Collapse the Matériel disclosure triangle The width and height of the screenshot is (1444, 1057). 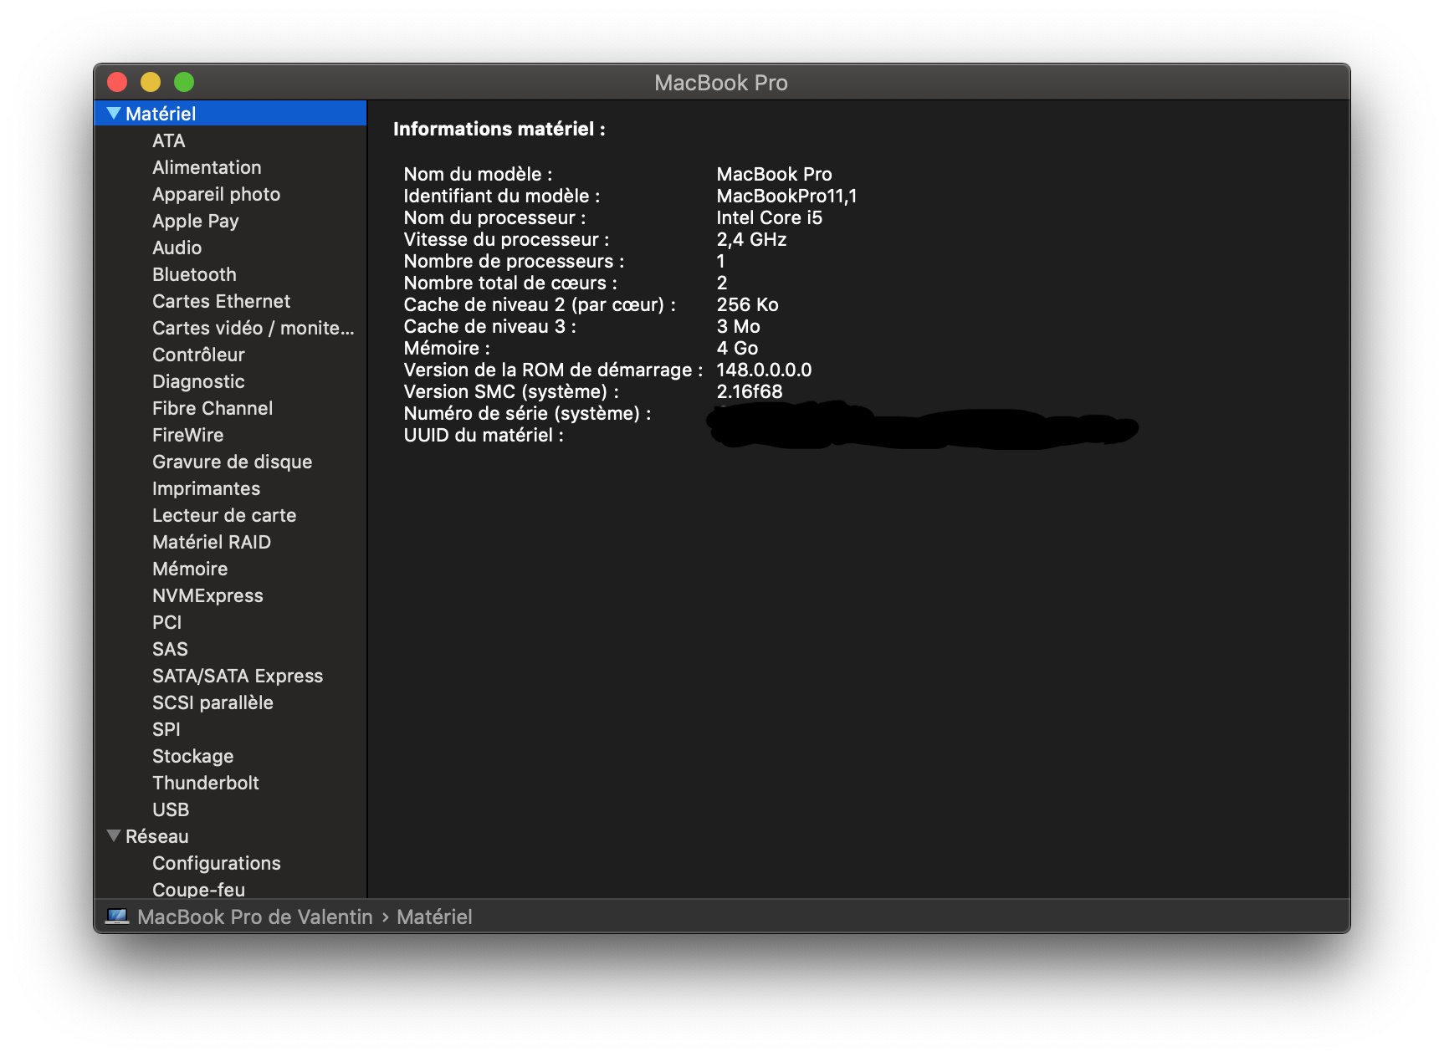point(114,113)
